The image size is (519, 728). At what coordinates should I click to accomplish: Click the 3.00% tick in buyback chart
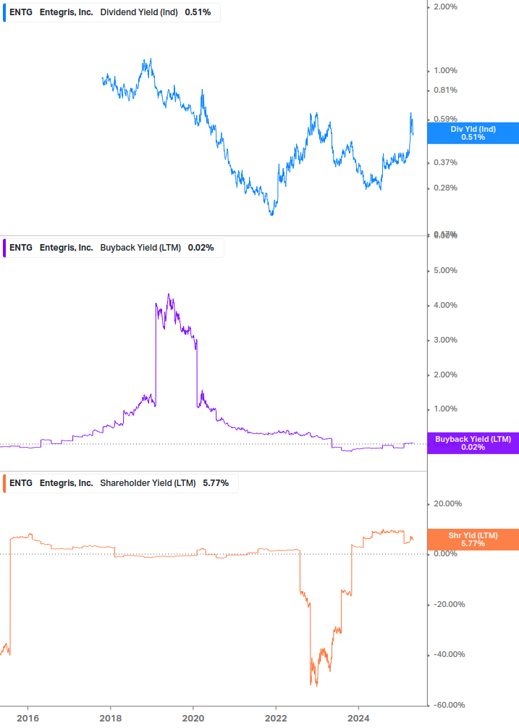click(x=445, y=340)
